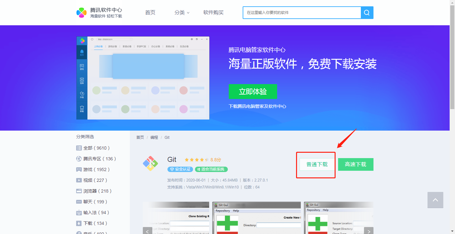Viewport: 455px width, 234px height.
Task: Click the 版本：2.27.0.1 text
Action: tap(255, 180)
